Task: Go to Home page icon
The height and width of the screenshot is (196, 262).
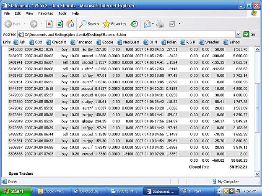Action: (x=70, y=24)
